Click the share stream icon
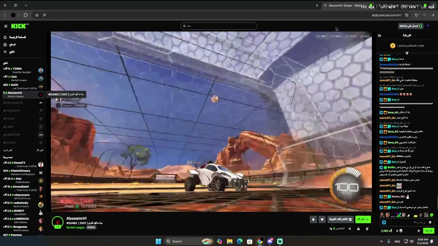The height and width of the screenshot is (246, 438). pos(349,229)
